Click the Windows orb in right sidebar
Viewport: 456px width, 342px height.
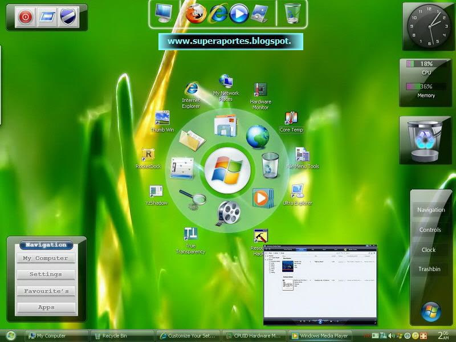(x=431, y=312)
